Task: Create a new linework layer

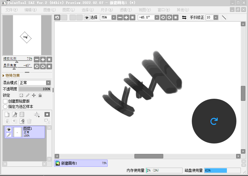Action: [x=15, y=115]
